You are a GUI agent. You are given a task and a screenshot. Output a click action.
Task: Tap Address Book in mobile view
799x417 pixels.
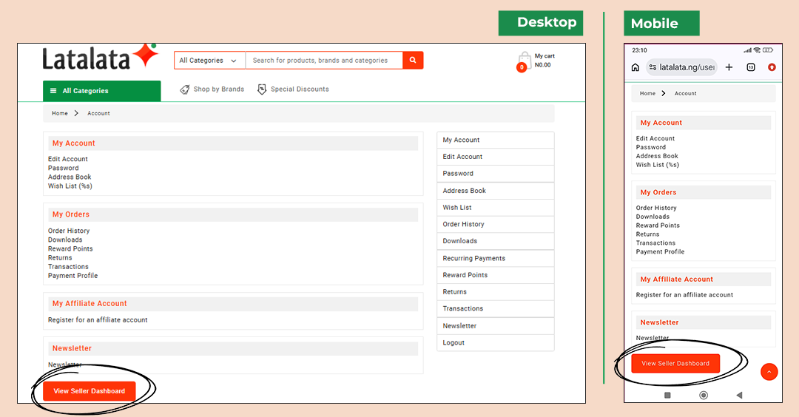click(x=657, y=156)
